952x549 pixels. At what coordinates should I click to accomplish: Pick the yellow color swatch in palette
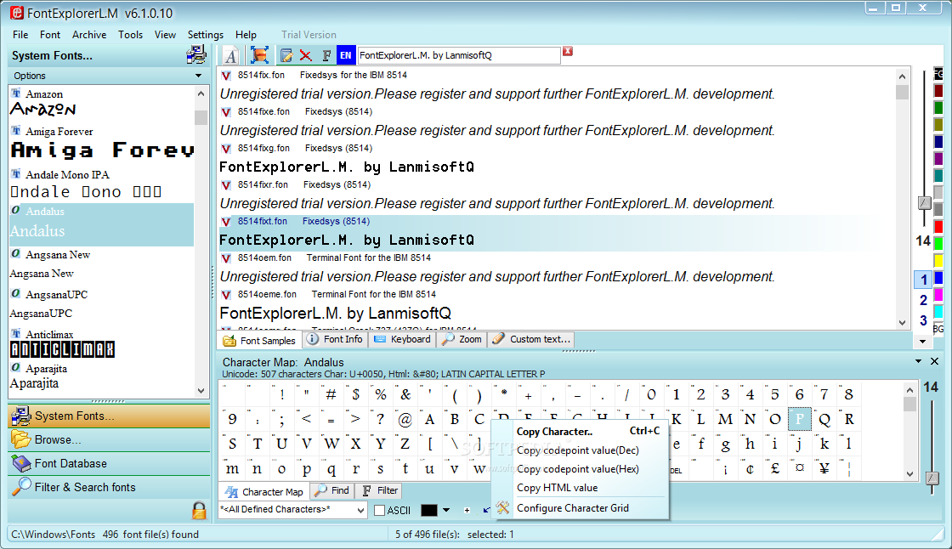938,261
